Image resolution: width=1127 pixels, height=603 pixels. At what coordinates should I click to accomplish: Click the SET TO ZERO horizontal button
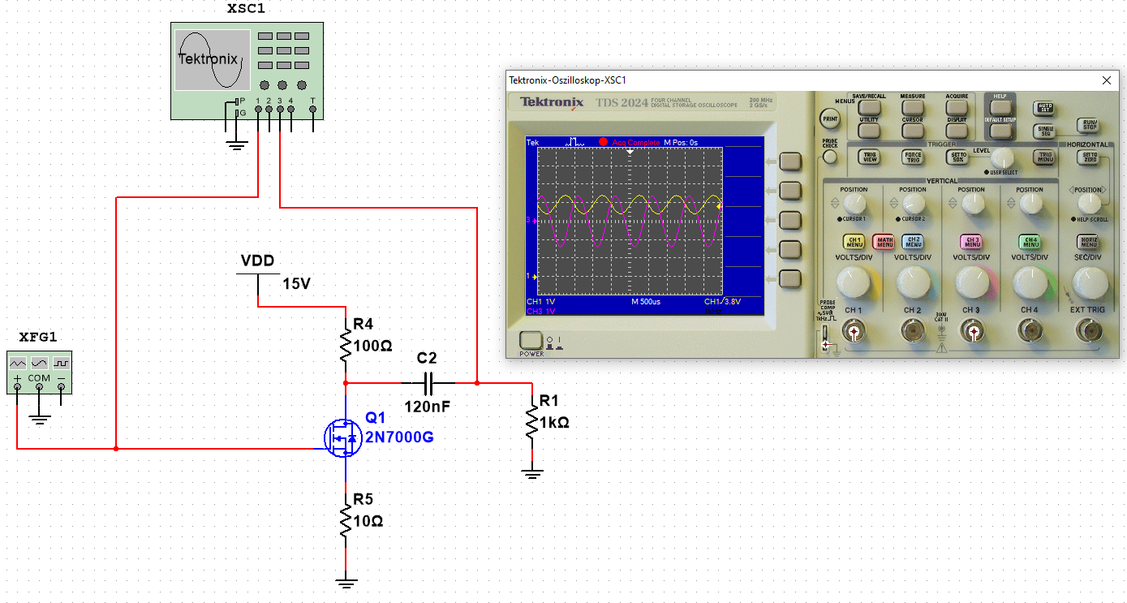pos(1090,157)
